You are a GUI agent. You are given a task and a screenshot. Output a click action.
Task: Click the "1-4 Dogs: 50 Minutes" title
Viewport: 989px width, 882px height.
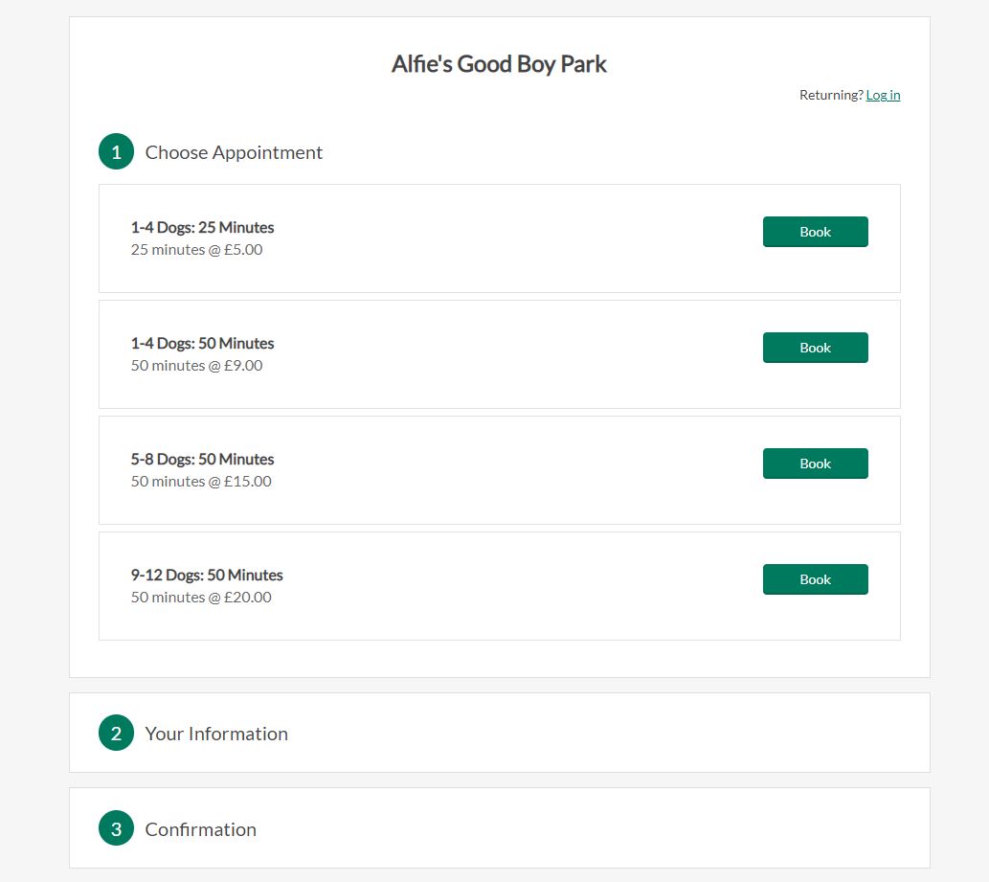tap(203, 344)
